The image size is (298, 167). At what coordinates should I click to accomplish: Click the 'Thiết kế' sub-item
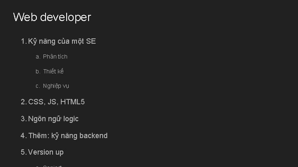point(53,71)
